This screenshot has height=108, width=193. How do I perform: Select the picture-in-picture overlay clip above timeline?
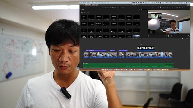(x=146, y=49)
